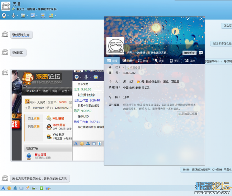The height and width of the screenshot is (196, 232).
Task: Expand remote desktop options dropdown arrow
Action: click(37, 16)
